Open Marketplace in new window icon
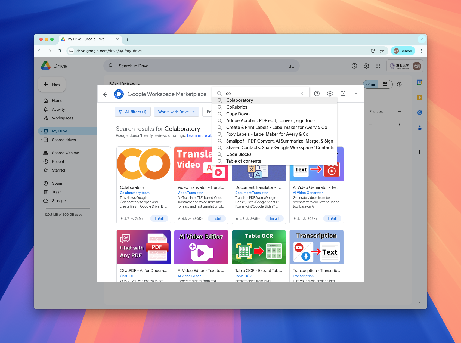Image resolution: width=461 pixels, height=343 pixels. coord(343,94)
